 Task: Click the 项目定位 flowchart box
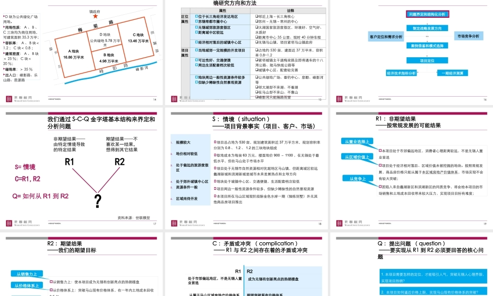coord(427,60)
